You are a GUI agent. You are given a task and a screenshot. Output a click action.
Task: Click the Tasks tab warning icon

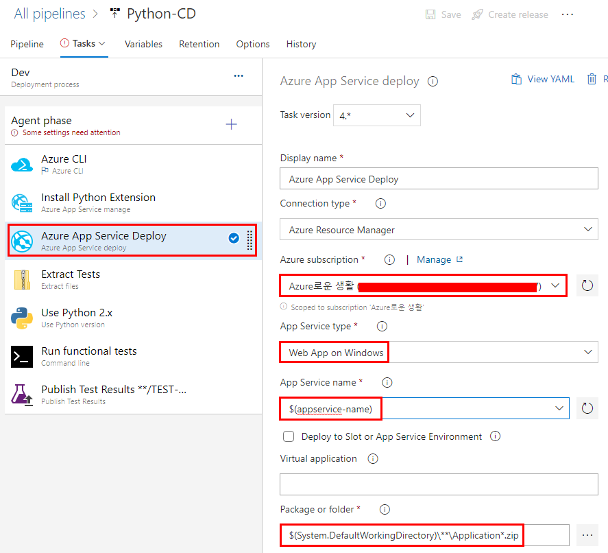(64, 43)
